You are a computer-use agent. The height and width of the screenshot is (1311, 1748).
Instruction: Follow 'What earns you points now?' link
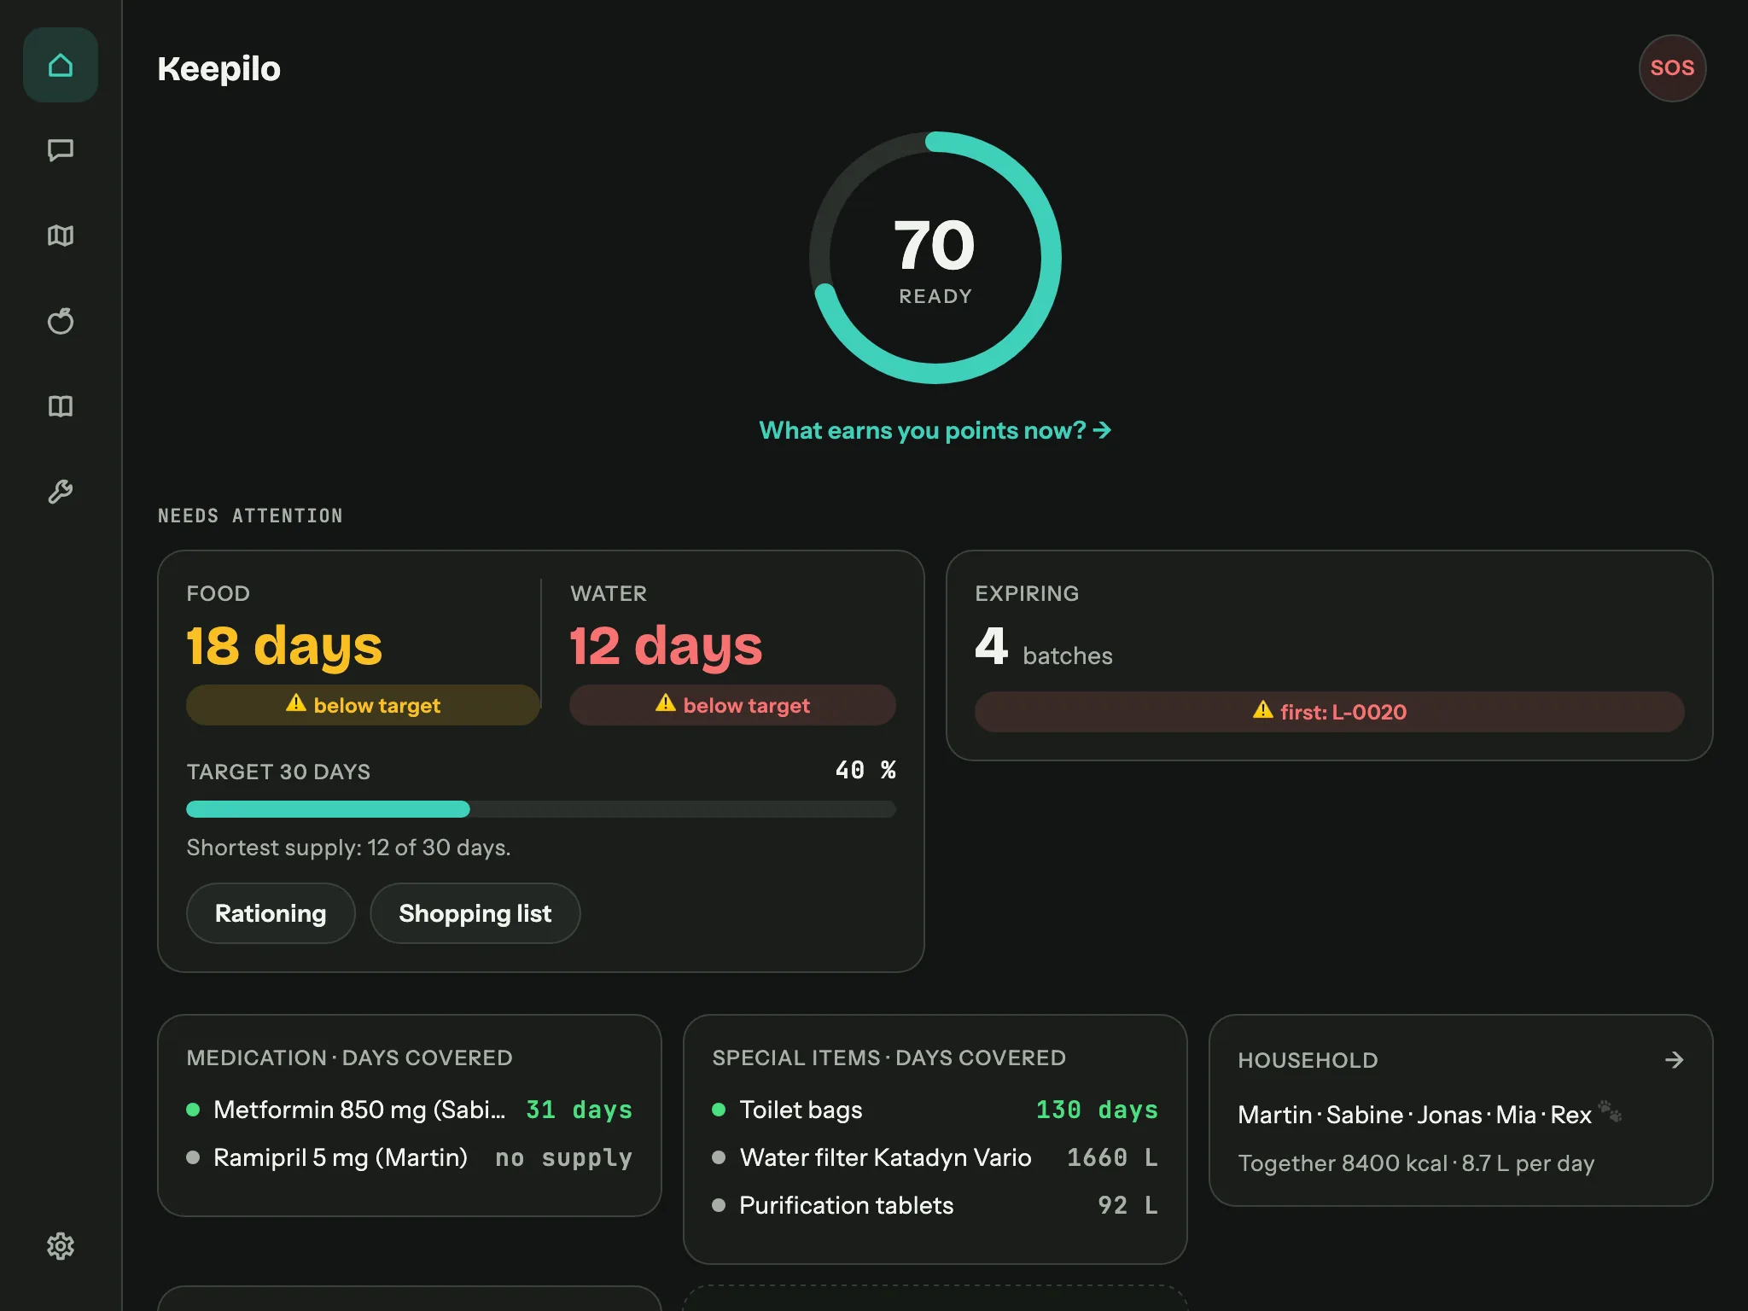tap(935, 430)
